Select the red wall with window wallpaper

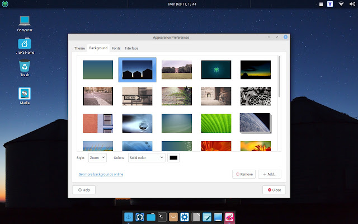(x=98, y=123)
